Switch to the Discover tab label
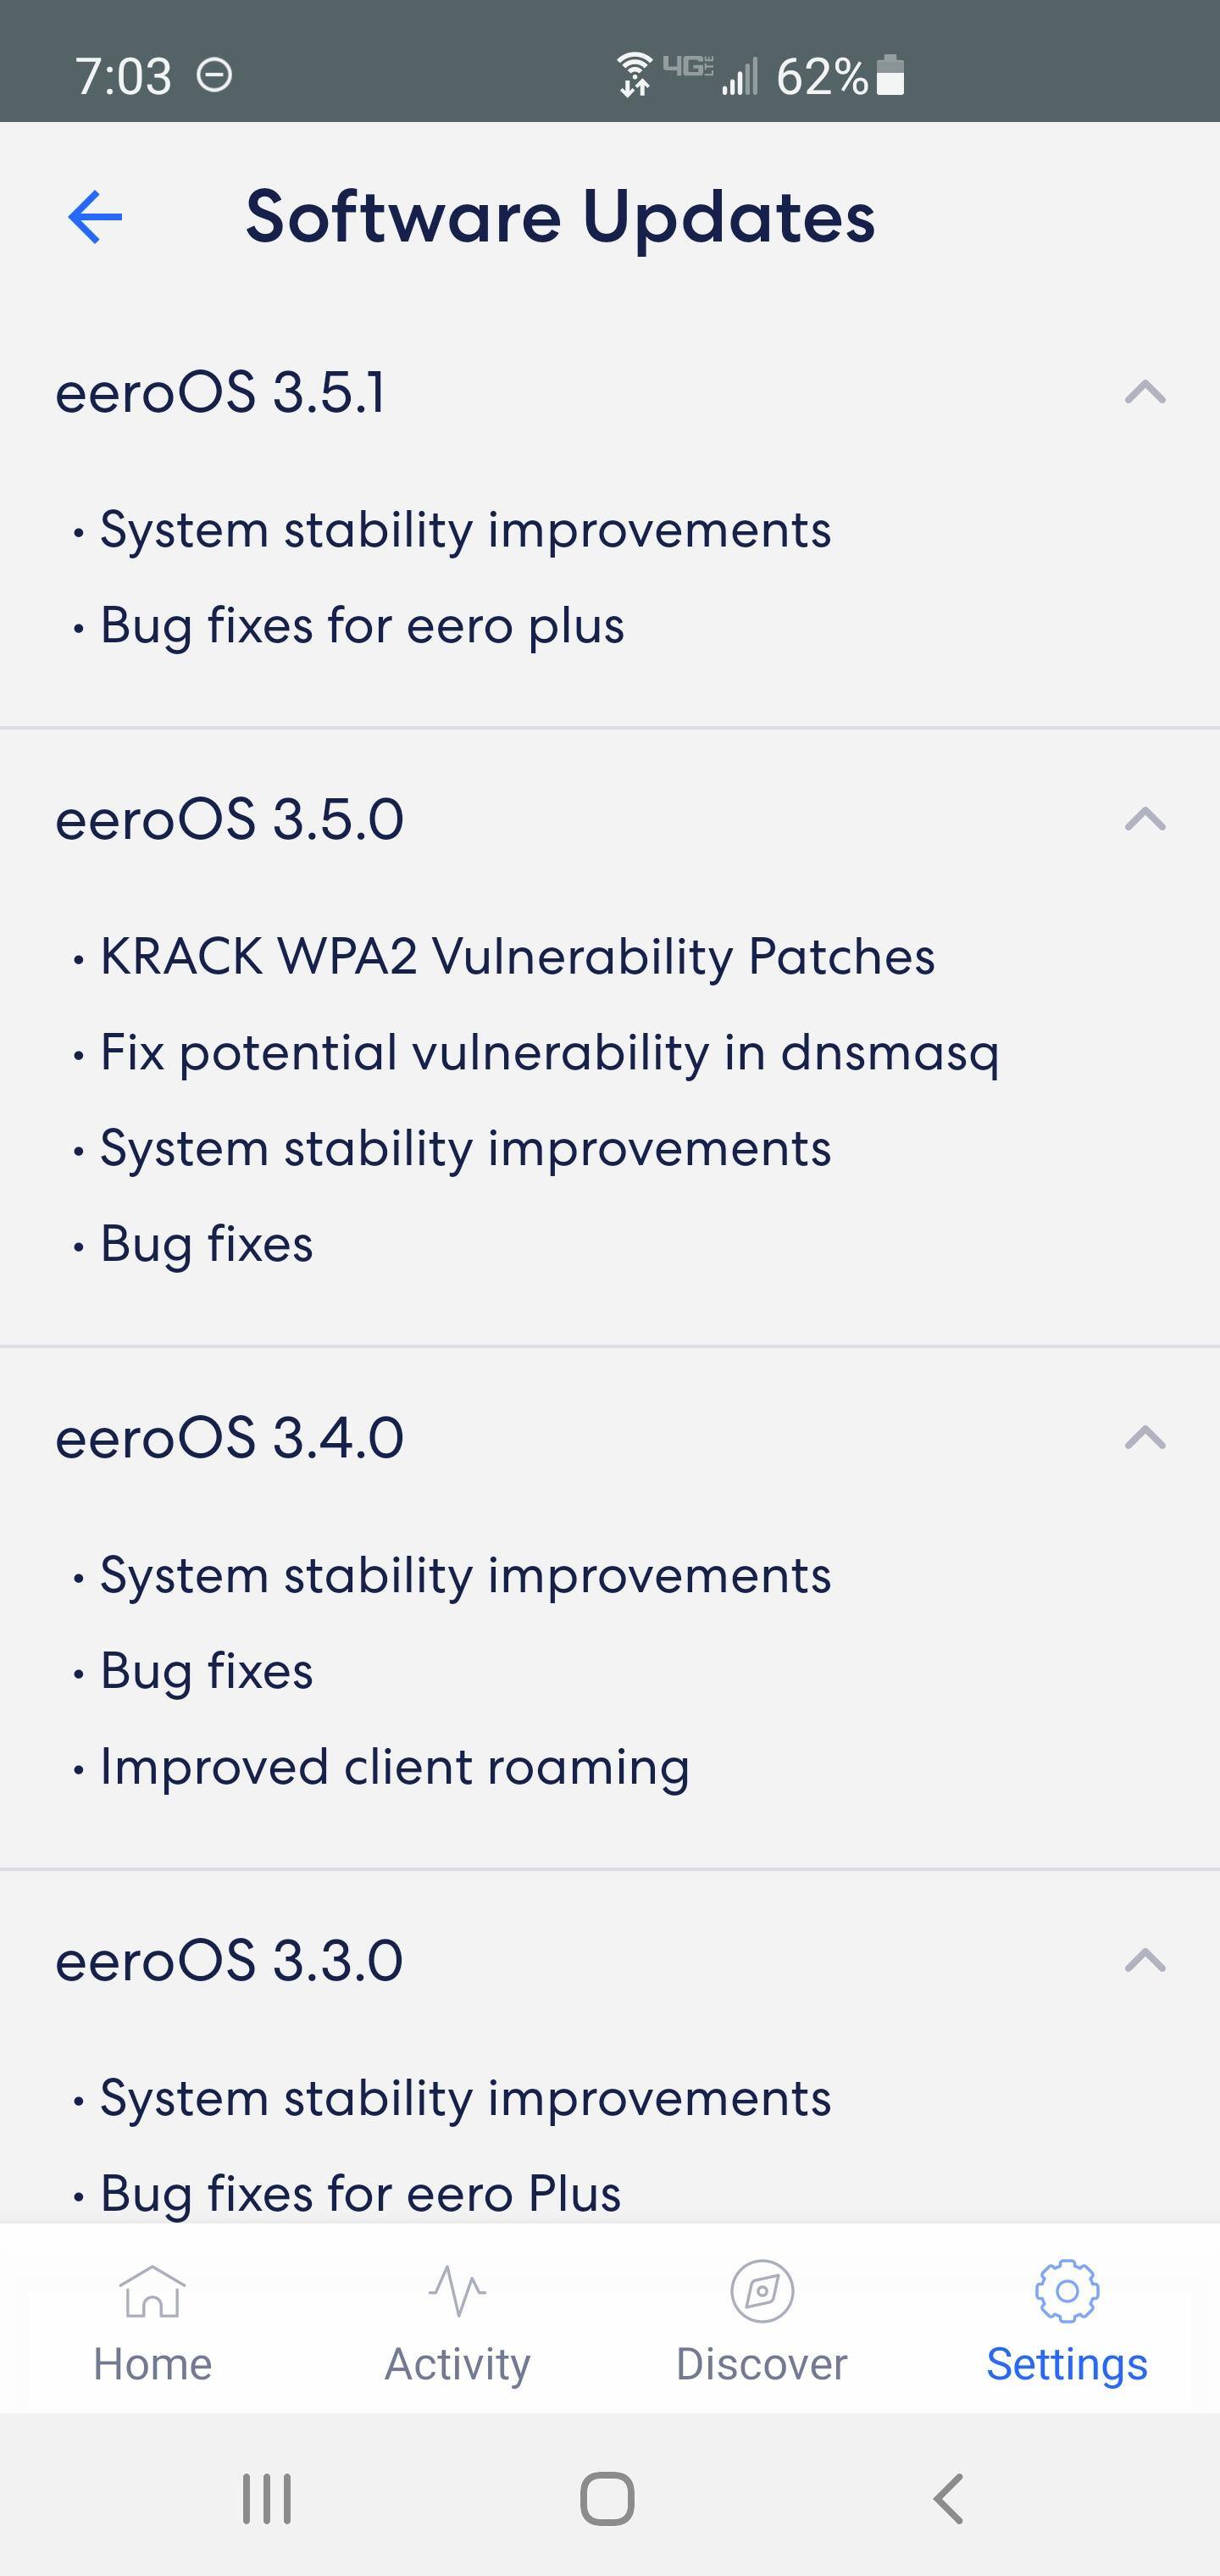Image resolution: width=1220 pixels, height=2576 pixels. click(x=762, y=2365)
